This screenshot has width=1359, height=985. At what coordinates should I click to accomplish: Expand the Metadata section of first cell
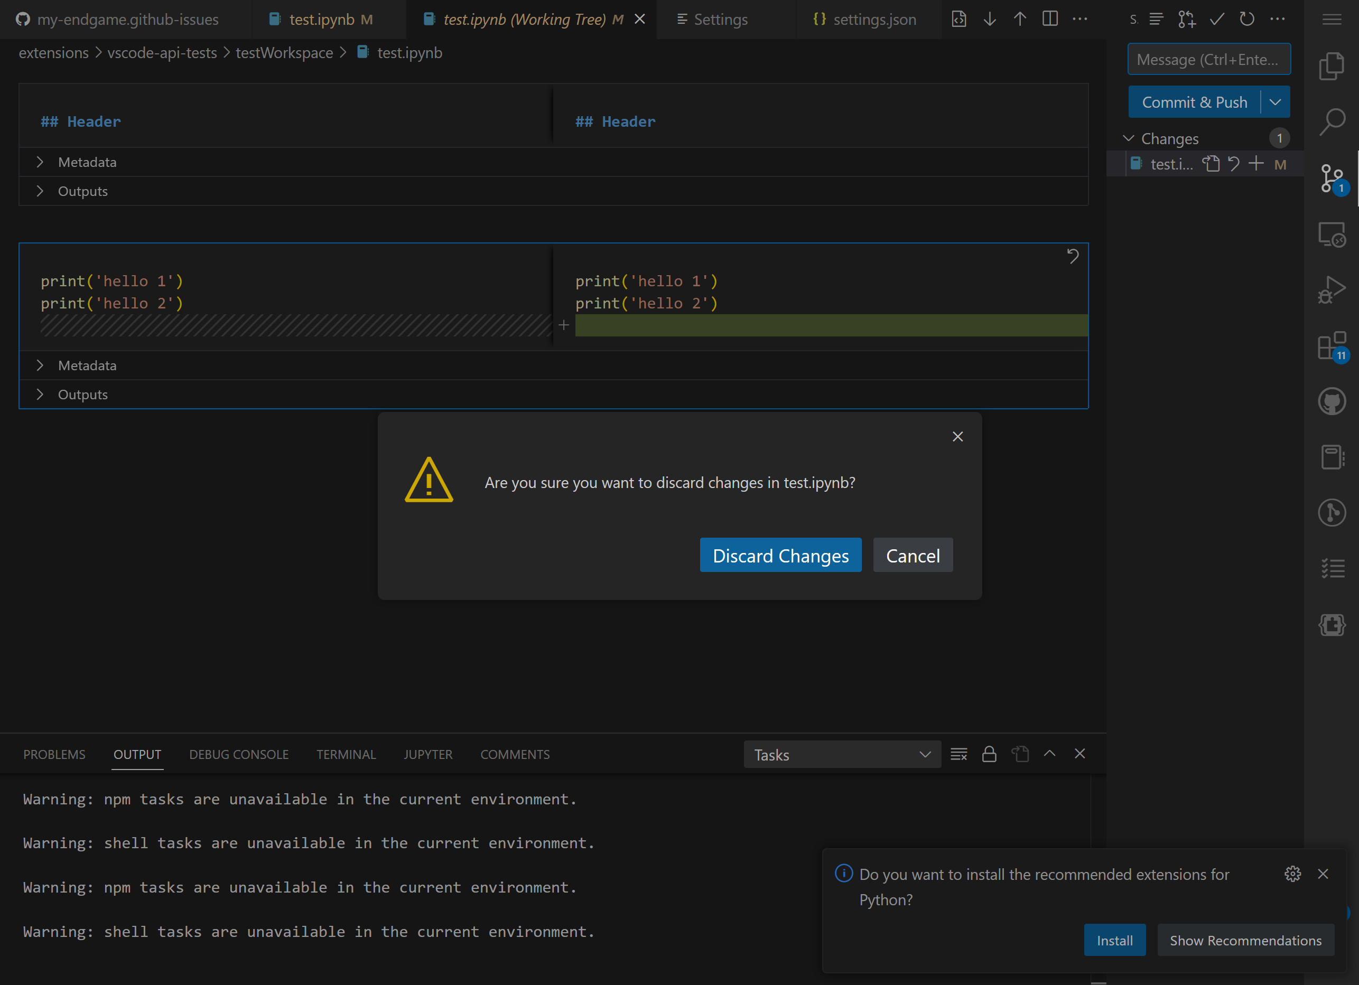pos(40,162)
